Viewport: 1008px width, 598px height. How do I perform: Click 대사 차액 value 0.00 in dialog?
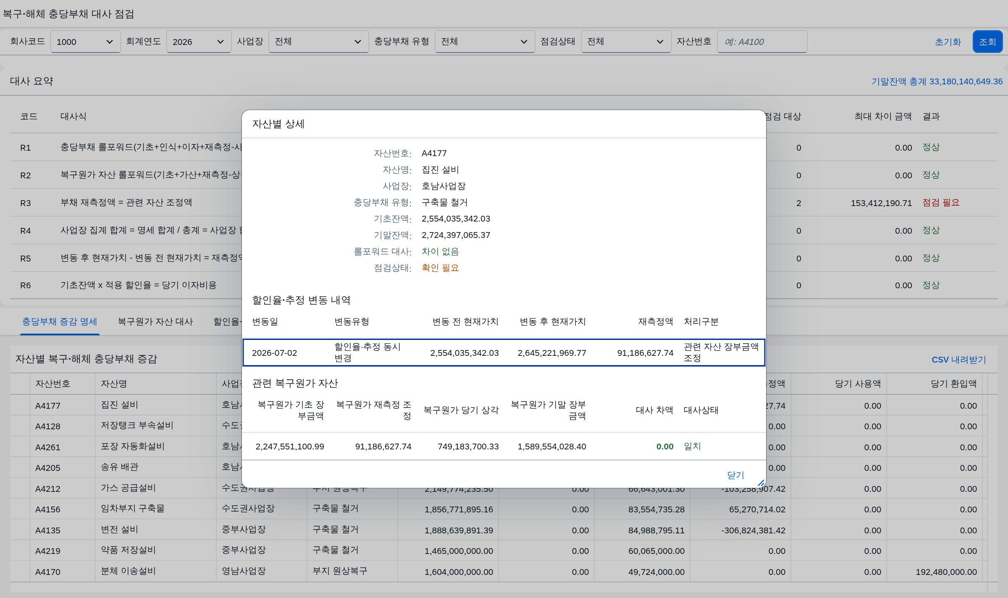(665, 447)
